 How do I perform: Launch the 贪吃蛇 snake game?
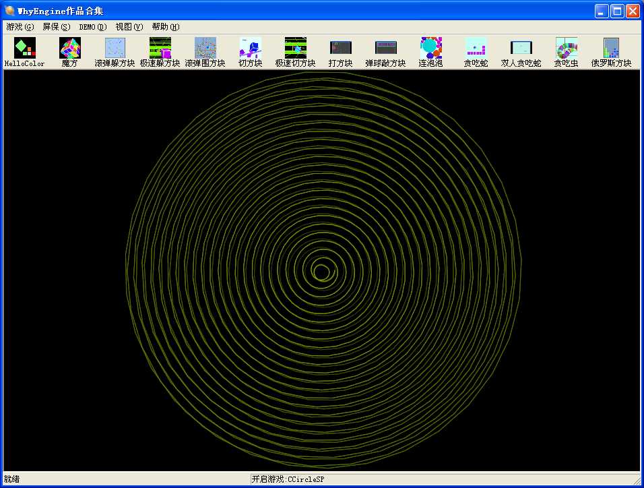476,49
